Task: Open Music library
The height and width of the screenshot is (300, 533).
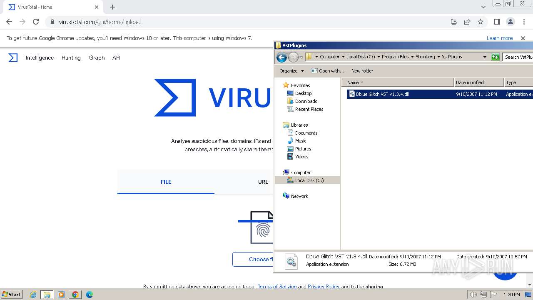Action: pyautogui.click(x=301, y=141)
